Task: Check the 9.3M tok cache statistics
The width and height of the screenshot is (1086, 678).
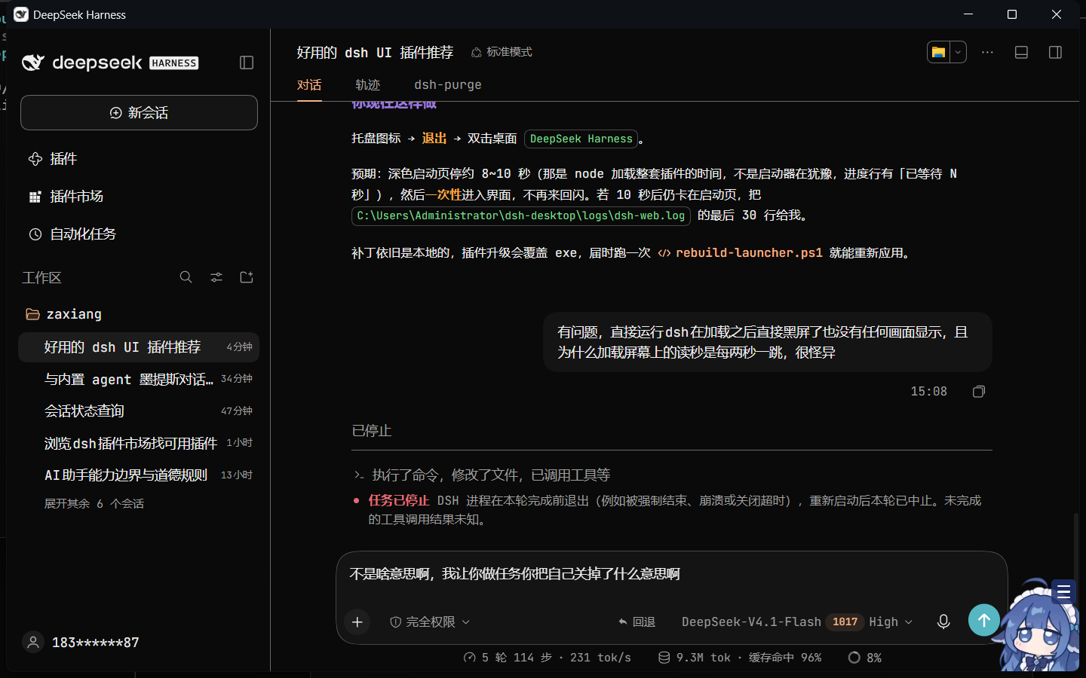Action: coord(740,658)
